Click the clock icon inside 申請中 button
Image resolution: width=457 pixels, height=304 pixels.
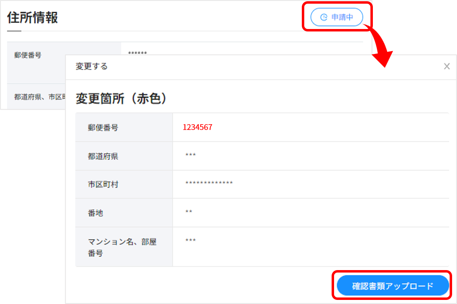coord(324,18)
